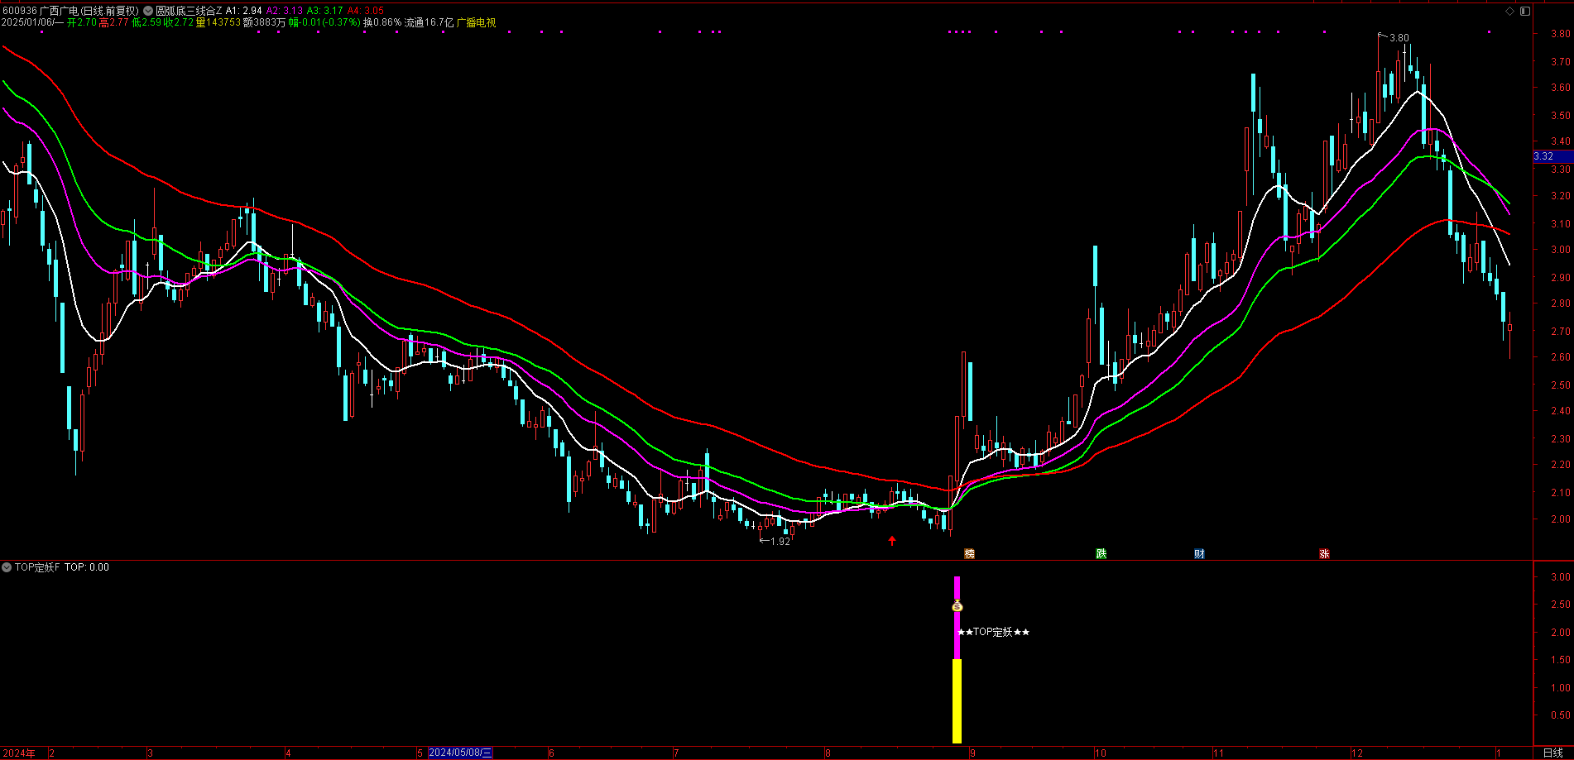Click the stock title 600936 广西广电

point(40,11)
